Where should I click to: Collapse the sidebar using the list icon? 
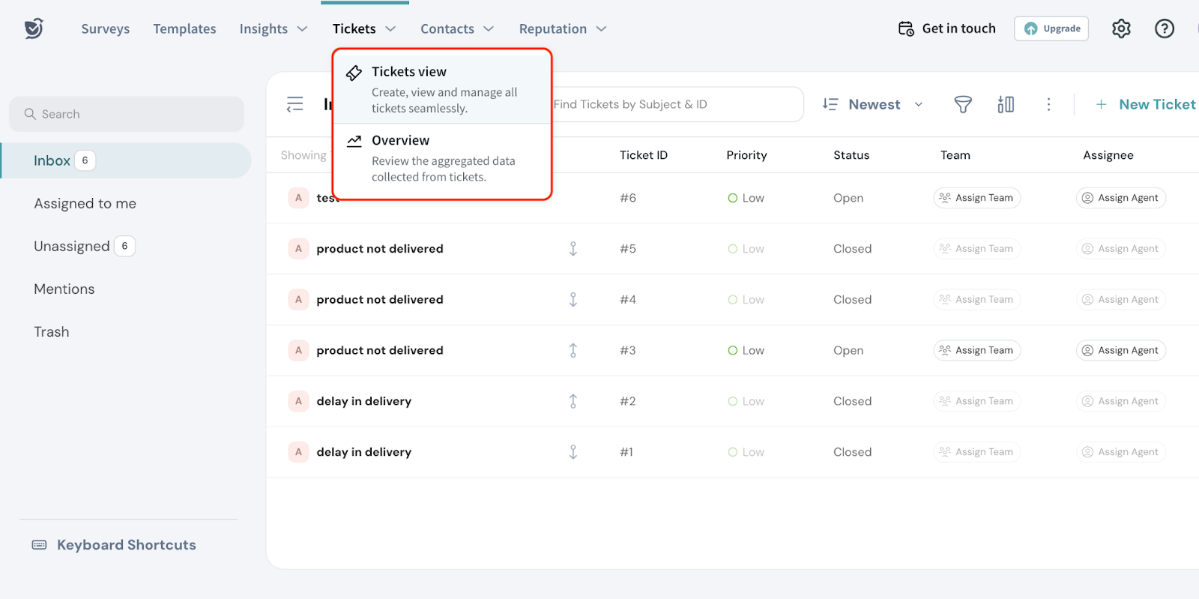(x=295, y=104)
